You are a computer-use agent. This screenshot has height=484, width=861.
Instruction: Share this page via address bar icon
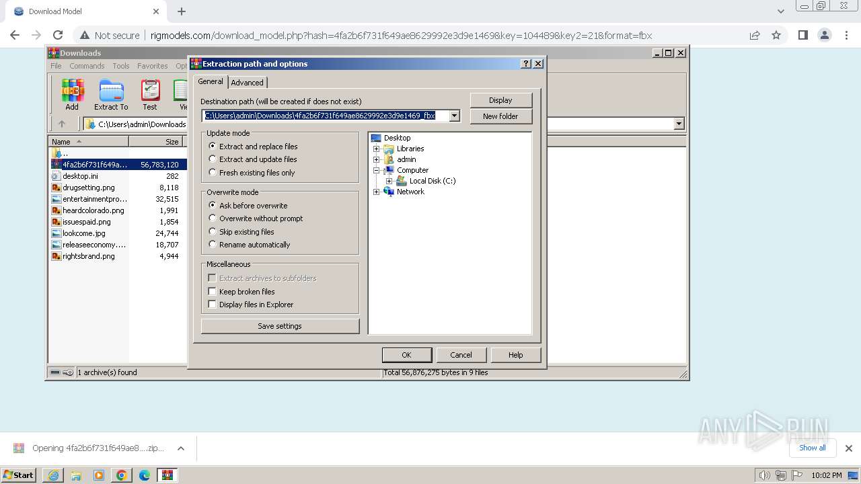pyautogui.click(x=755, y=36)
